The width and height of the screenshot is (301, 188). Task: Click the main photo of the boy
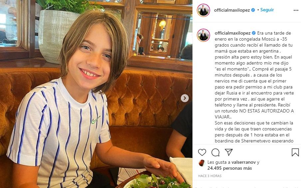(96, 94)
